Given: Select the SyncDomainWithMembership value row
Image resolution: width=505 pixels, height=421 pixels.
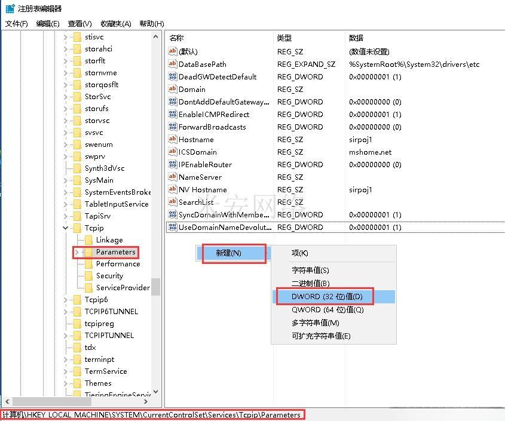Looking at the screenshot, I should (335, 214).
